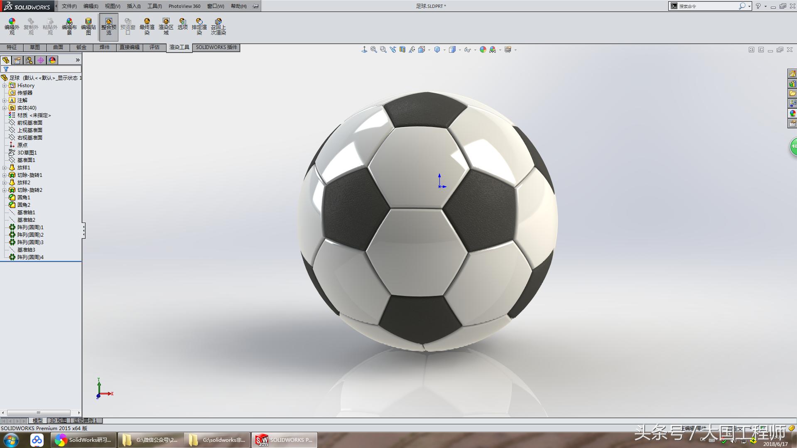Toggle Hide/Show Items eyeglasses in view toolbar
This screenshot has width=797, height=448.
[468, 49]
